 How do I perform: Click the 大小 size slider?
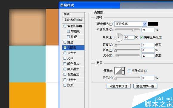tap(127, 55)
